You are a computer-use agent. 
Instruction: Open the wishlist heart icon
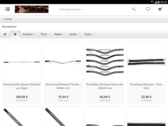pos(148,9)
